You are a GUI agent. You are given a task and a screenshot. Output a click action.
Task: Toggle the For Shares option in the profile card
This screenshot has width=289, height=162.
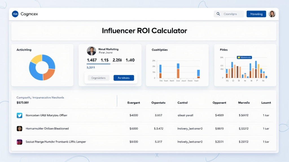124,78
